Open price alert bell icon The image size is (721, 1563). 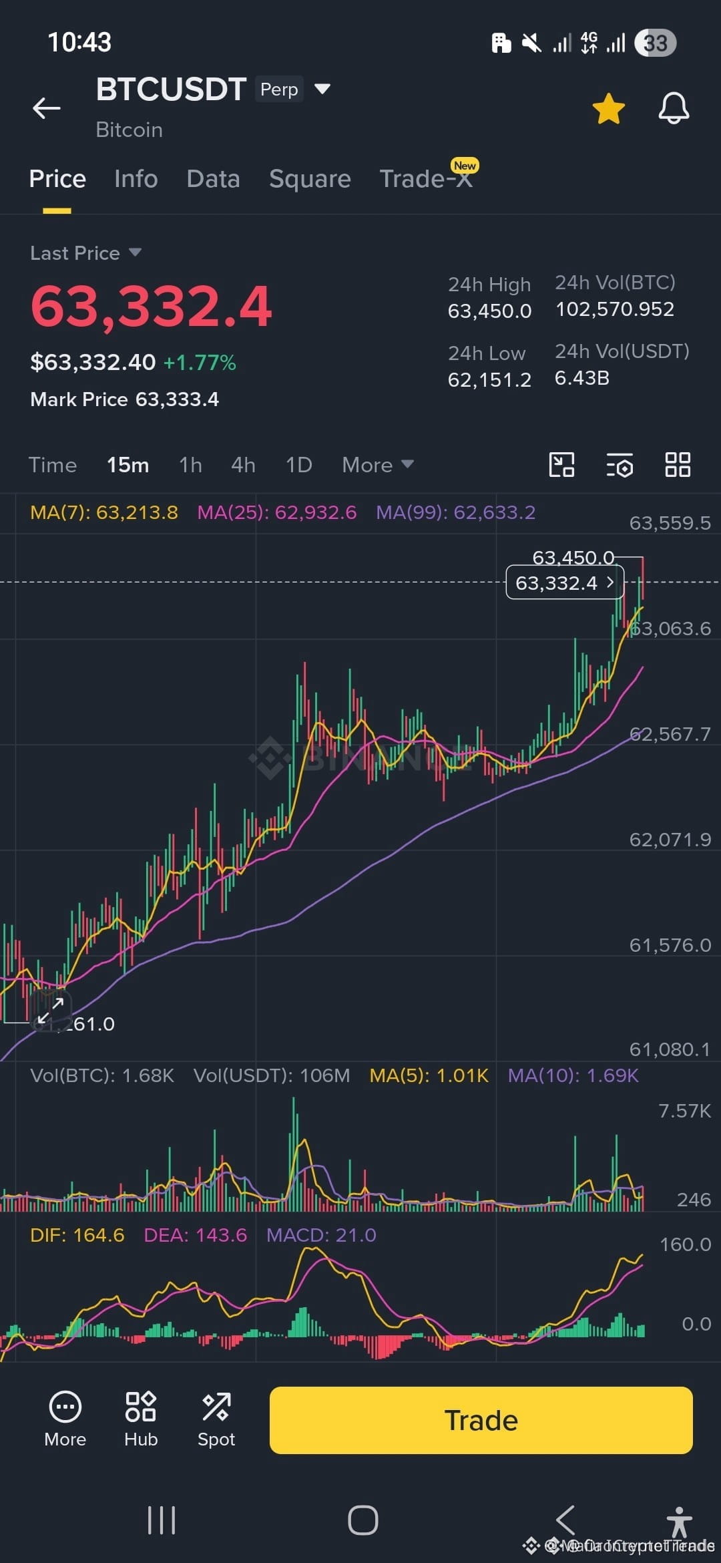click(674, 108)
